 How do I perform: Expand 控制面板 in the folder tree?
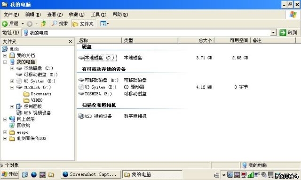point(12,106)
